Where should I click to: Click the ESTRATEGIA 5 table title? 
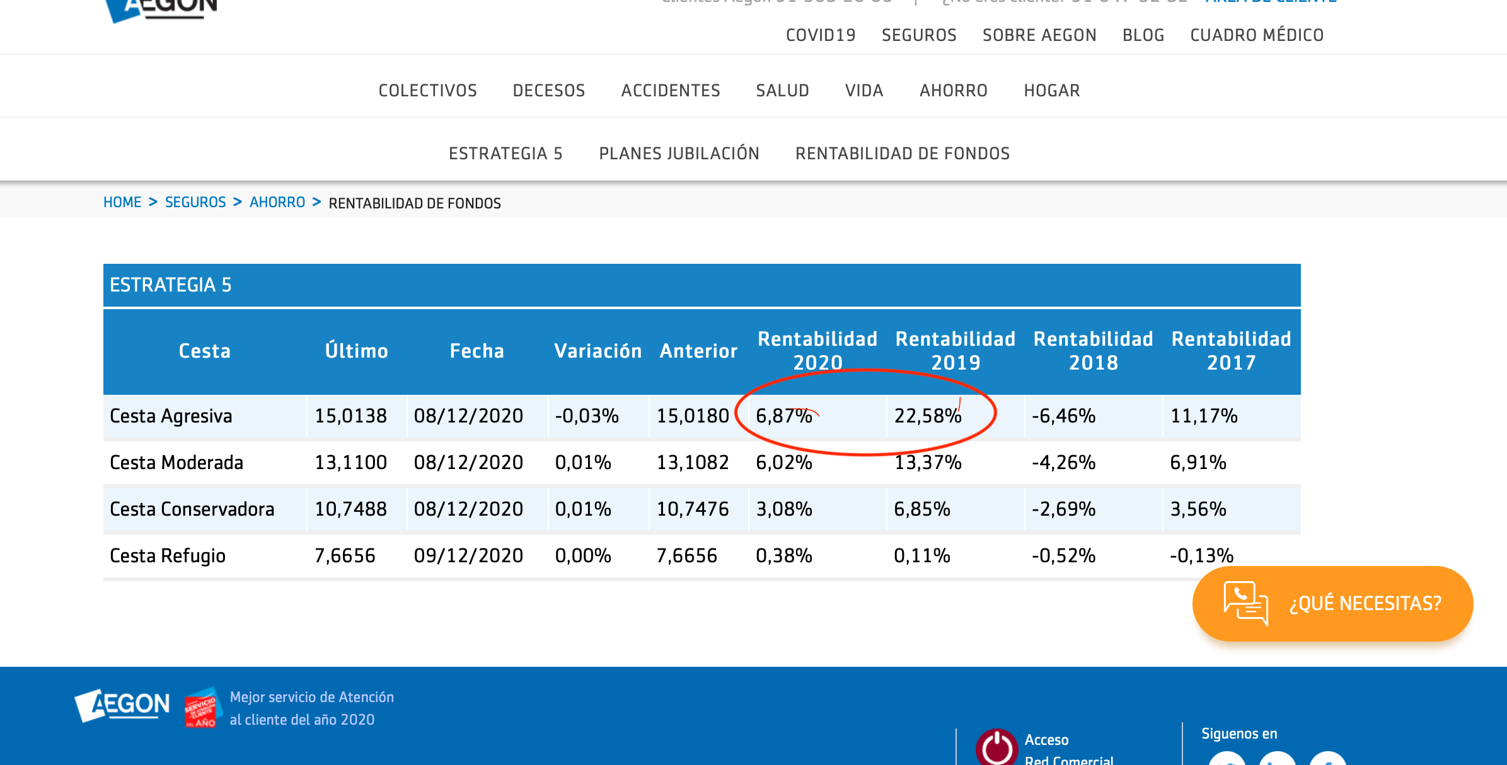(x=171, y=285)
